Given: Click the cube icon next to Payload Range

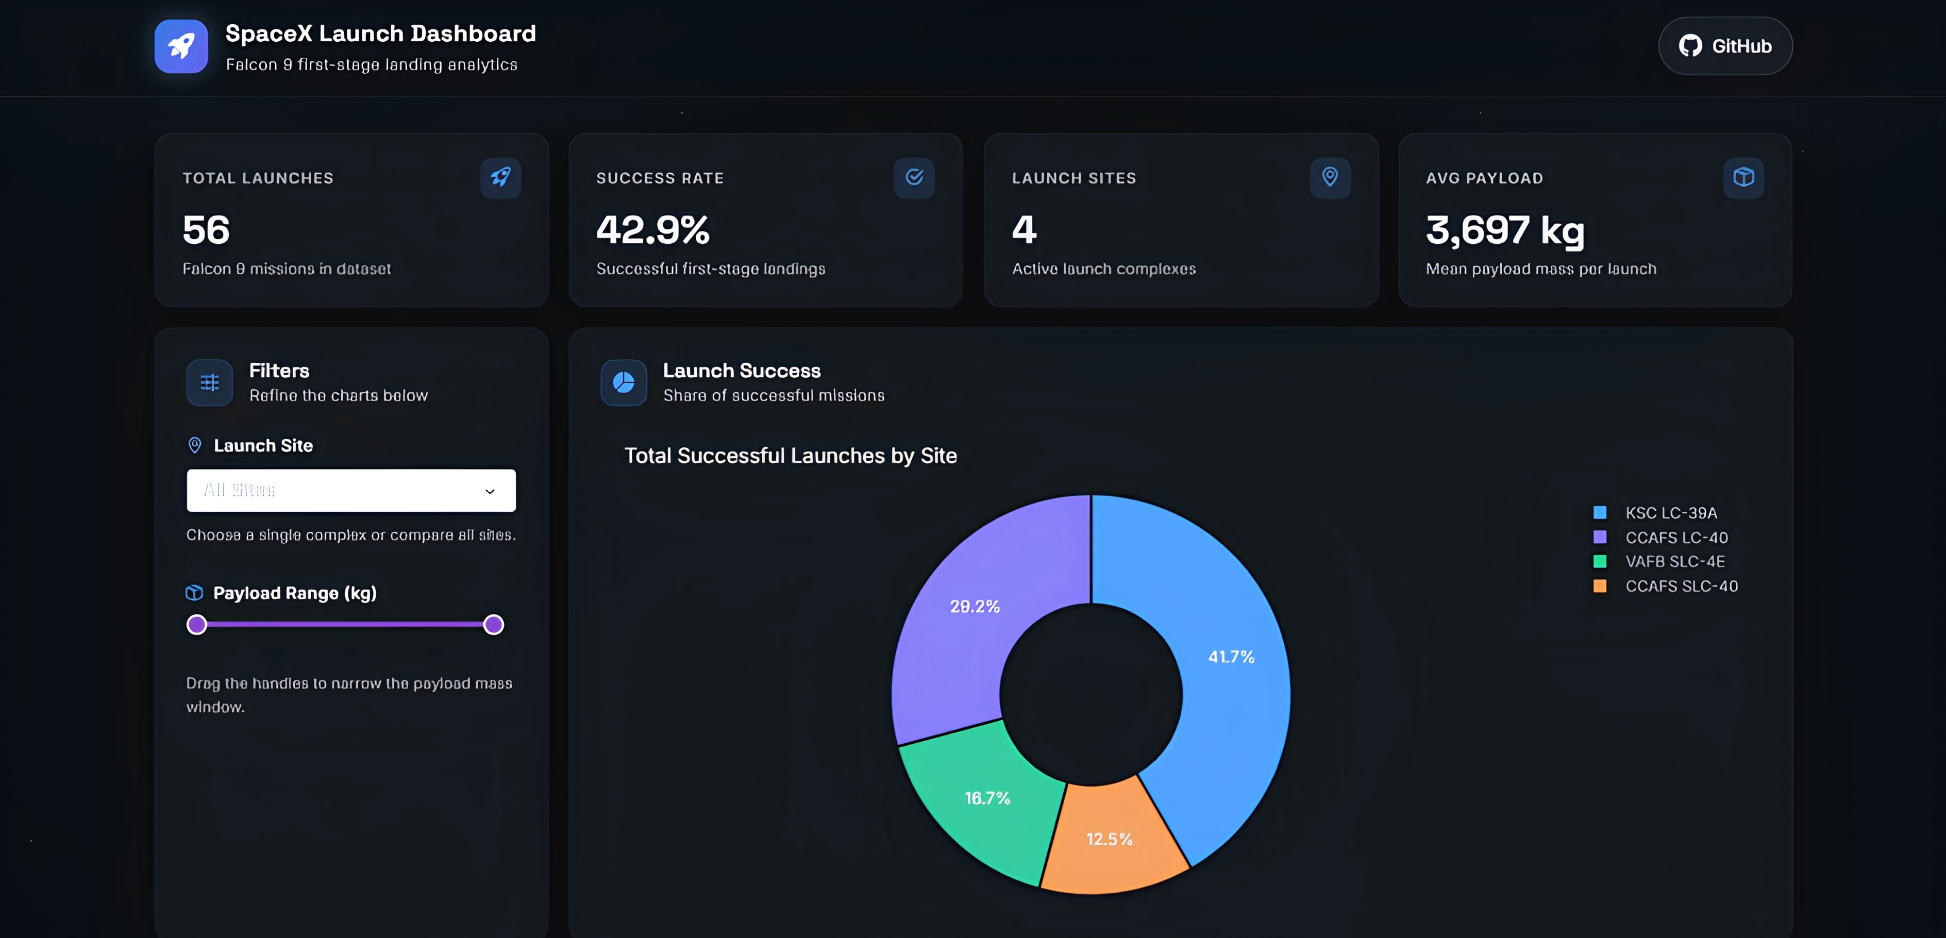Looking at the screenshot, I should pyautogui.click(x=194, y=593).
